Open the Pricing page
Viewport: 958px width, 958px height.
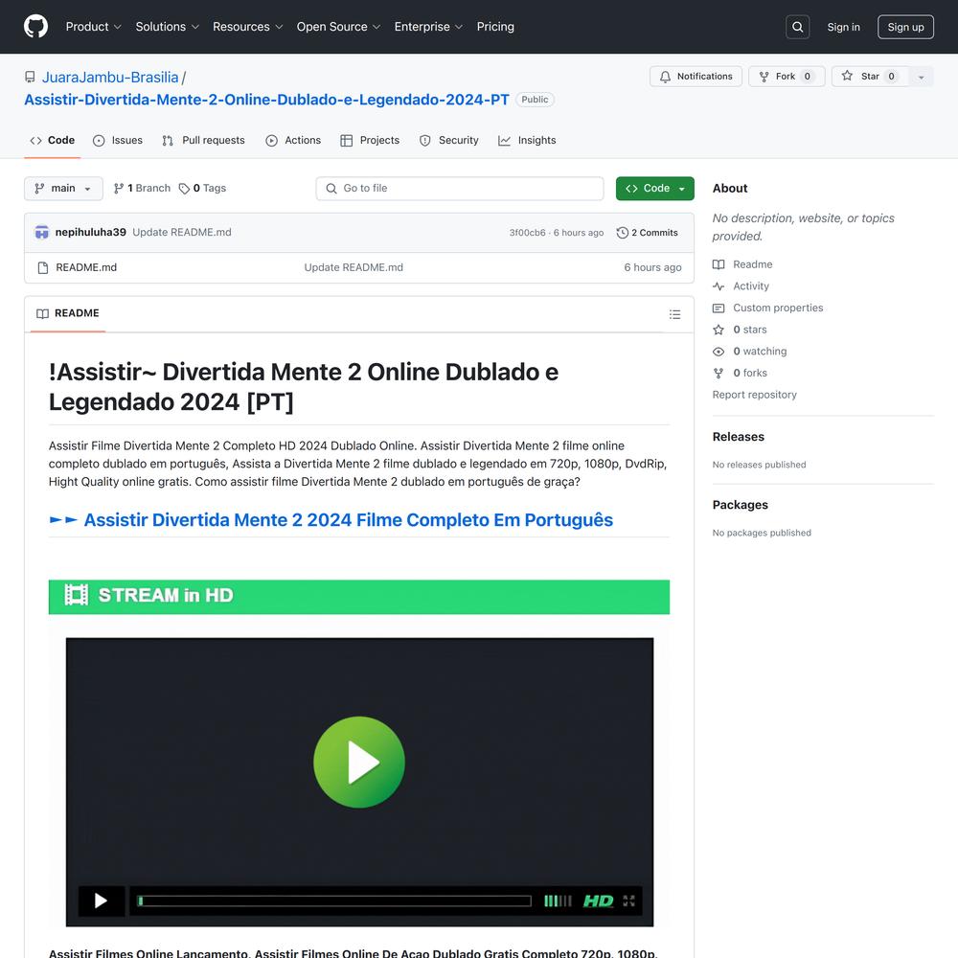[495, 27]
